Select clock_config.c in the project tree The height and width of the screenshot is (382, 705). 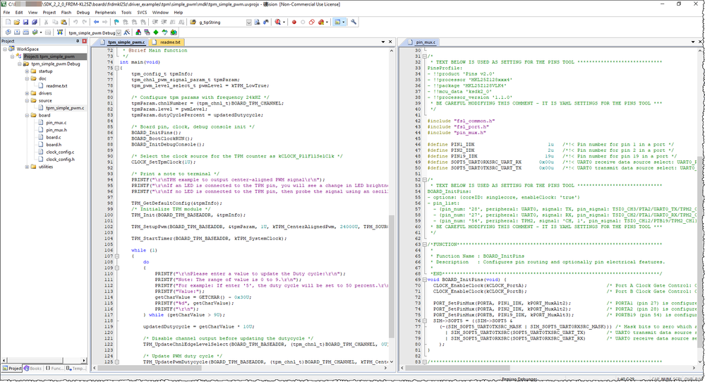[59, 152]
